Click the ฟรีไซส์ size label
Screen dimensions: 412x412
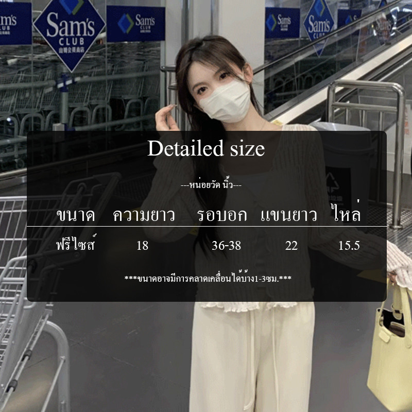(76, 245)
